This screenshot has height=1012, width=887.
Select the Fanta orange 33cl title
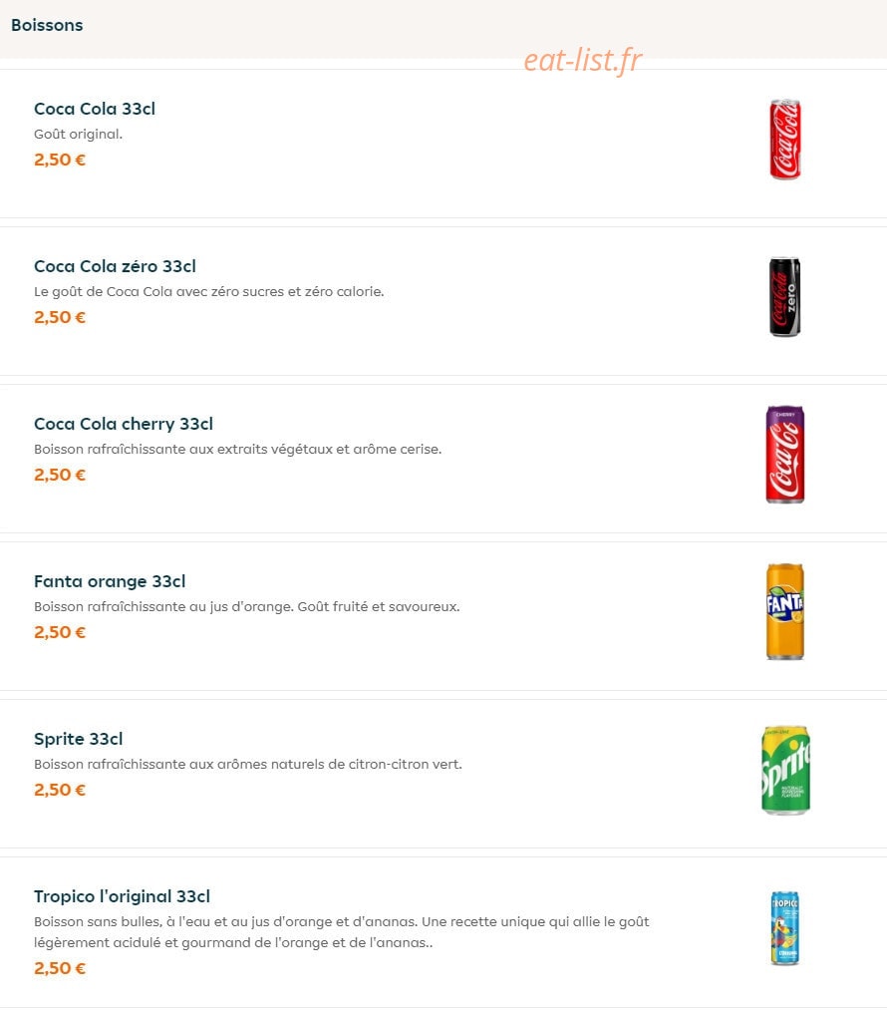point(110,581)
